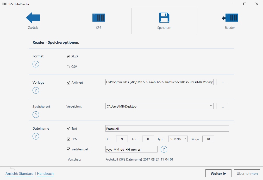Browse for the Vorlage template file
The width and height of the screenshot is (263, 180).
(x=222, y=82)
